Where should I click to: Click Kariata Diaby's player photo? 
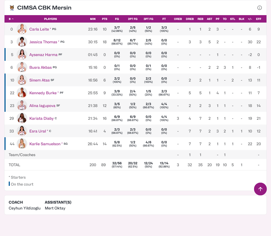click(22, 118)
